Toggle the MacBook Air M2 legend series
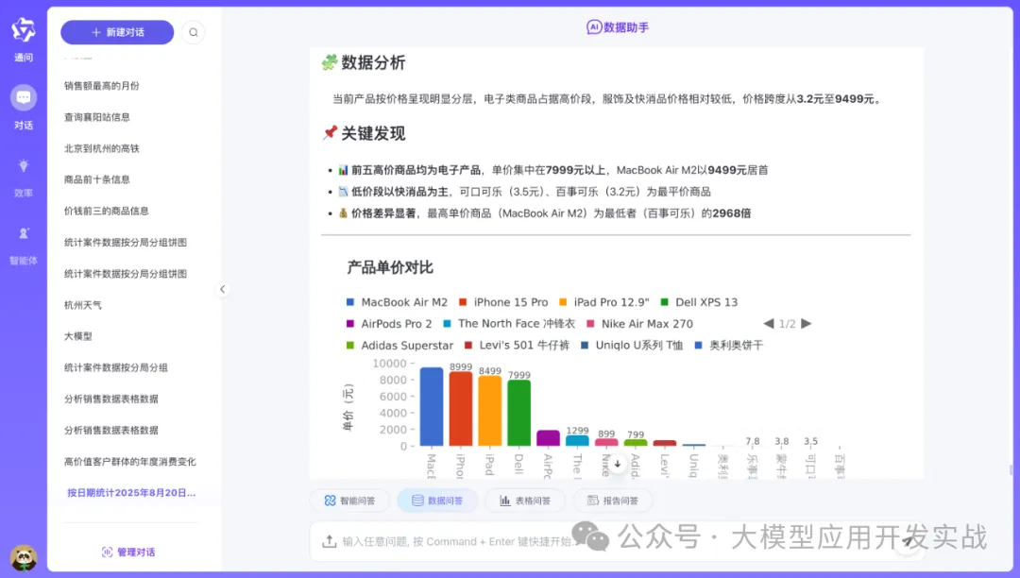Viewport: 1020px width, 578px height. click(x=397, y=302)
